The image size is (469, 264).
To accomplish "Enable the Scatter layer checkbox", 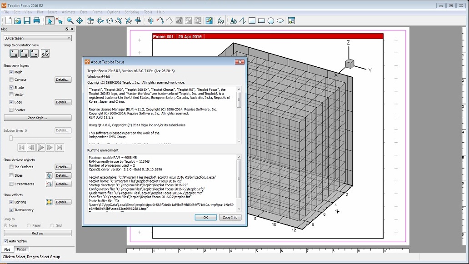I will 11,110.
